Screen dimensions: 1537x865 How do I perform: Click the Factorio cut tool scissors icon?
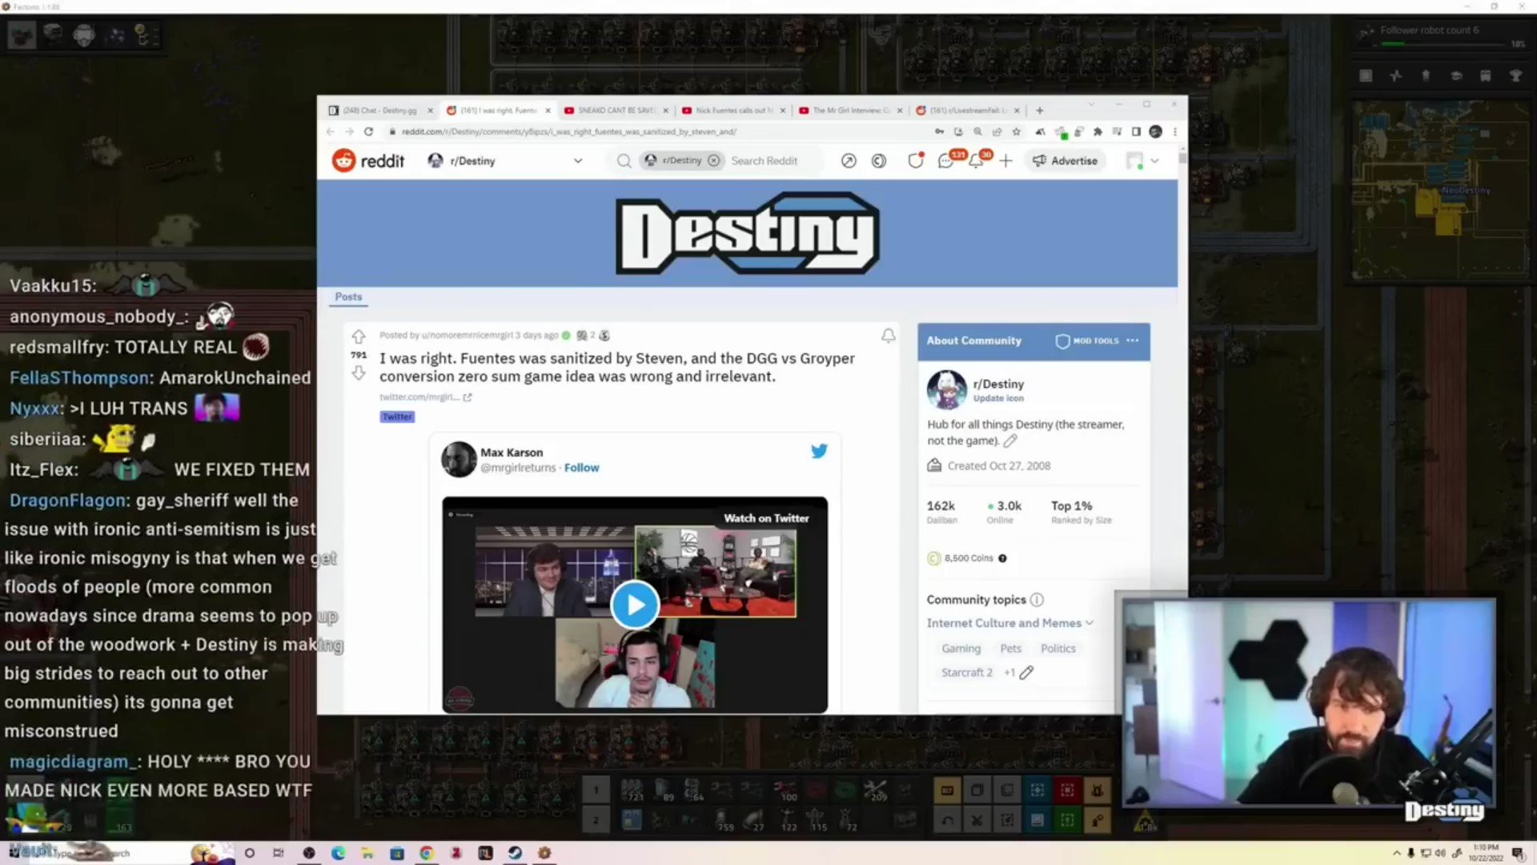[x=977, y=820]
